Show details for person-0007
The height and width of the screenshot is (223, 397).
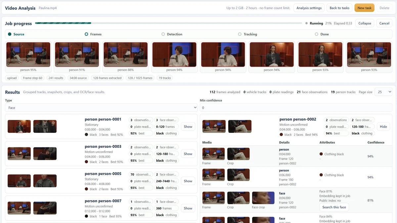(188, 208)
